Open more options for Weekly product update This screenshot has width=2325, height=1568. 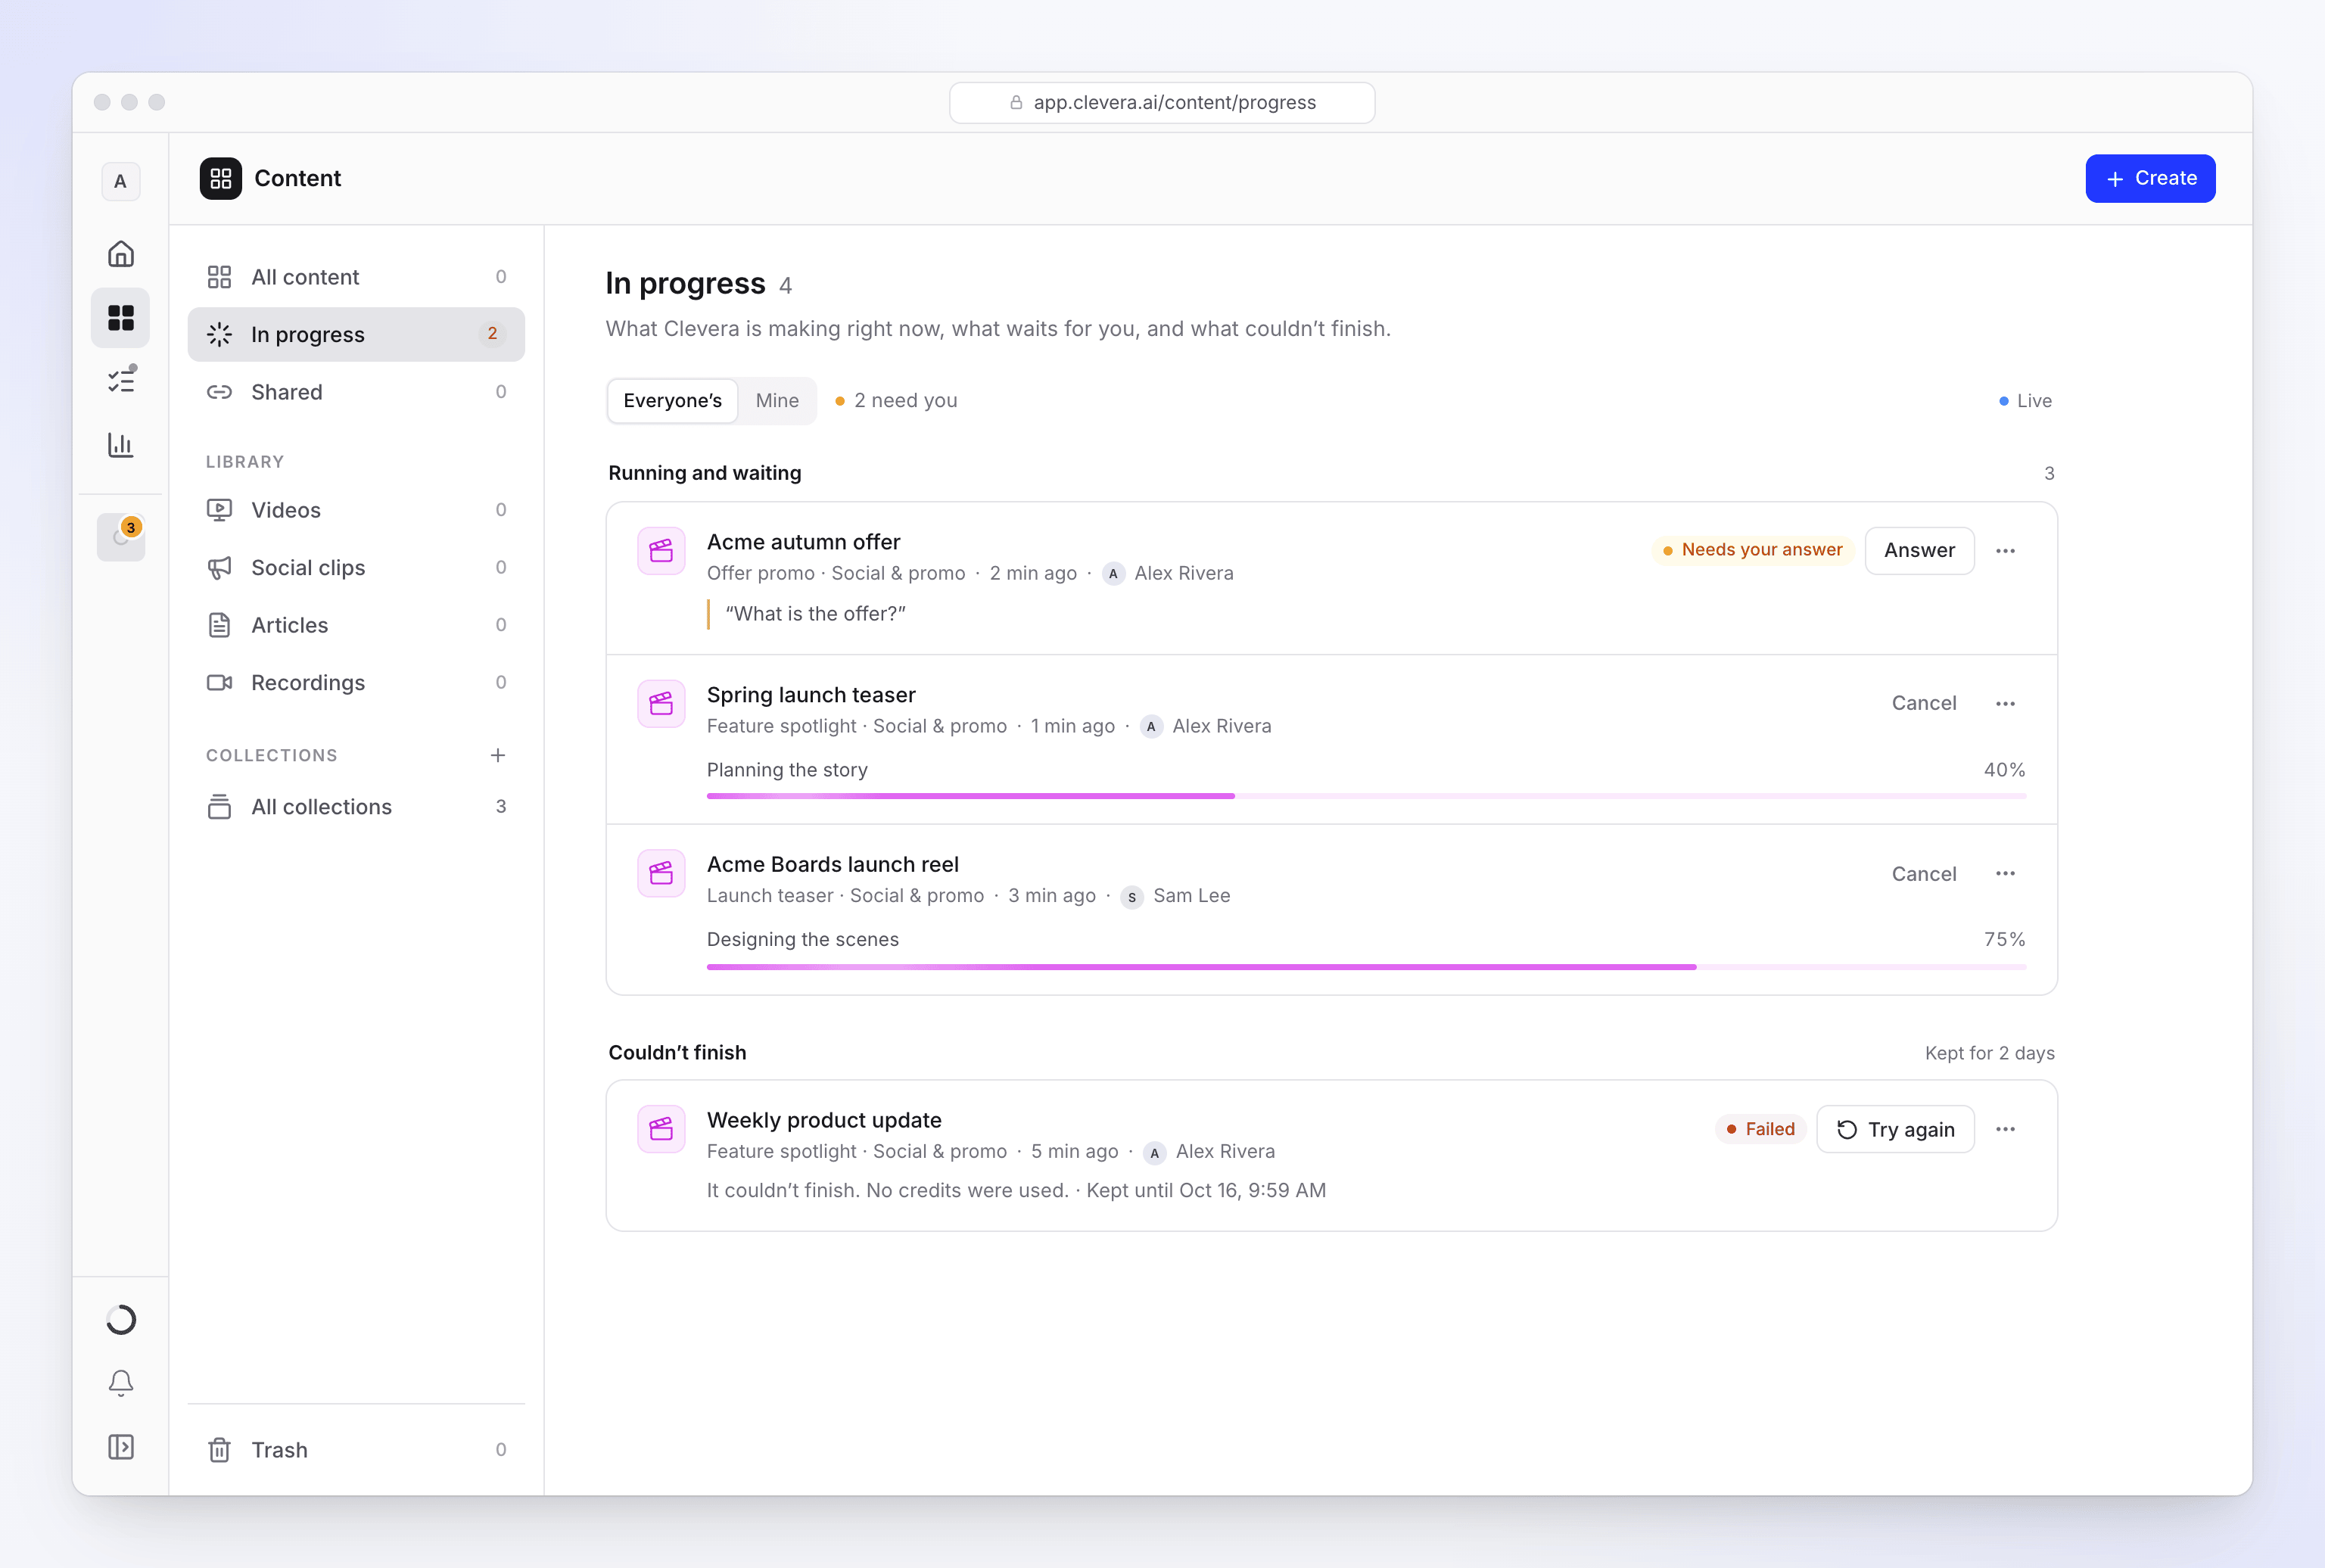[2005, 1129]
